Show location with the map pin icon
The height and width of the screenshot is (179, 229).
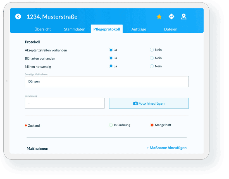[184, 17]
